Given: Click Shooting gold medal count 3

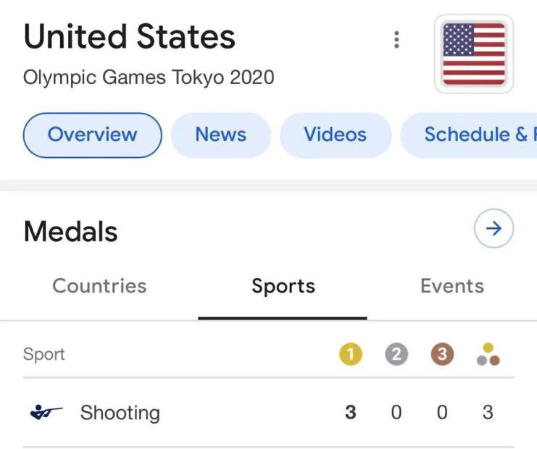Looking at the screenshot, I should [x=350, y=413].
